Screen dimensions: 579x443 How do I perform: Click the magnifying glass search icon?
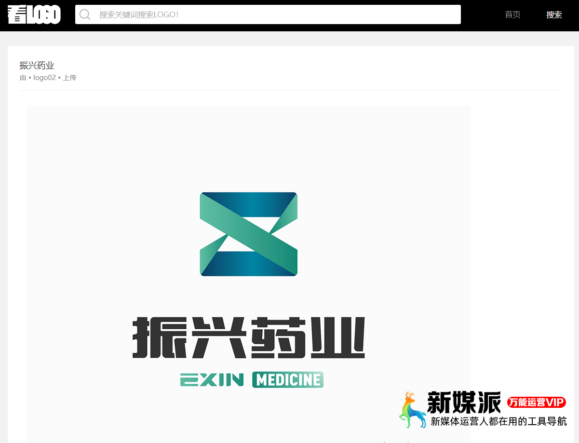coord(85,14)
